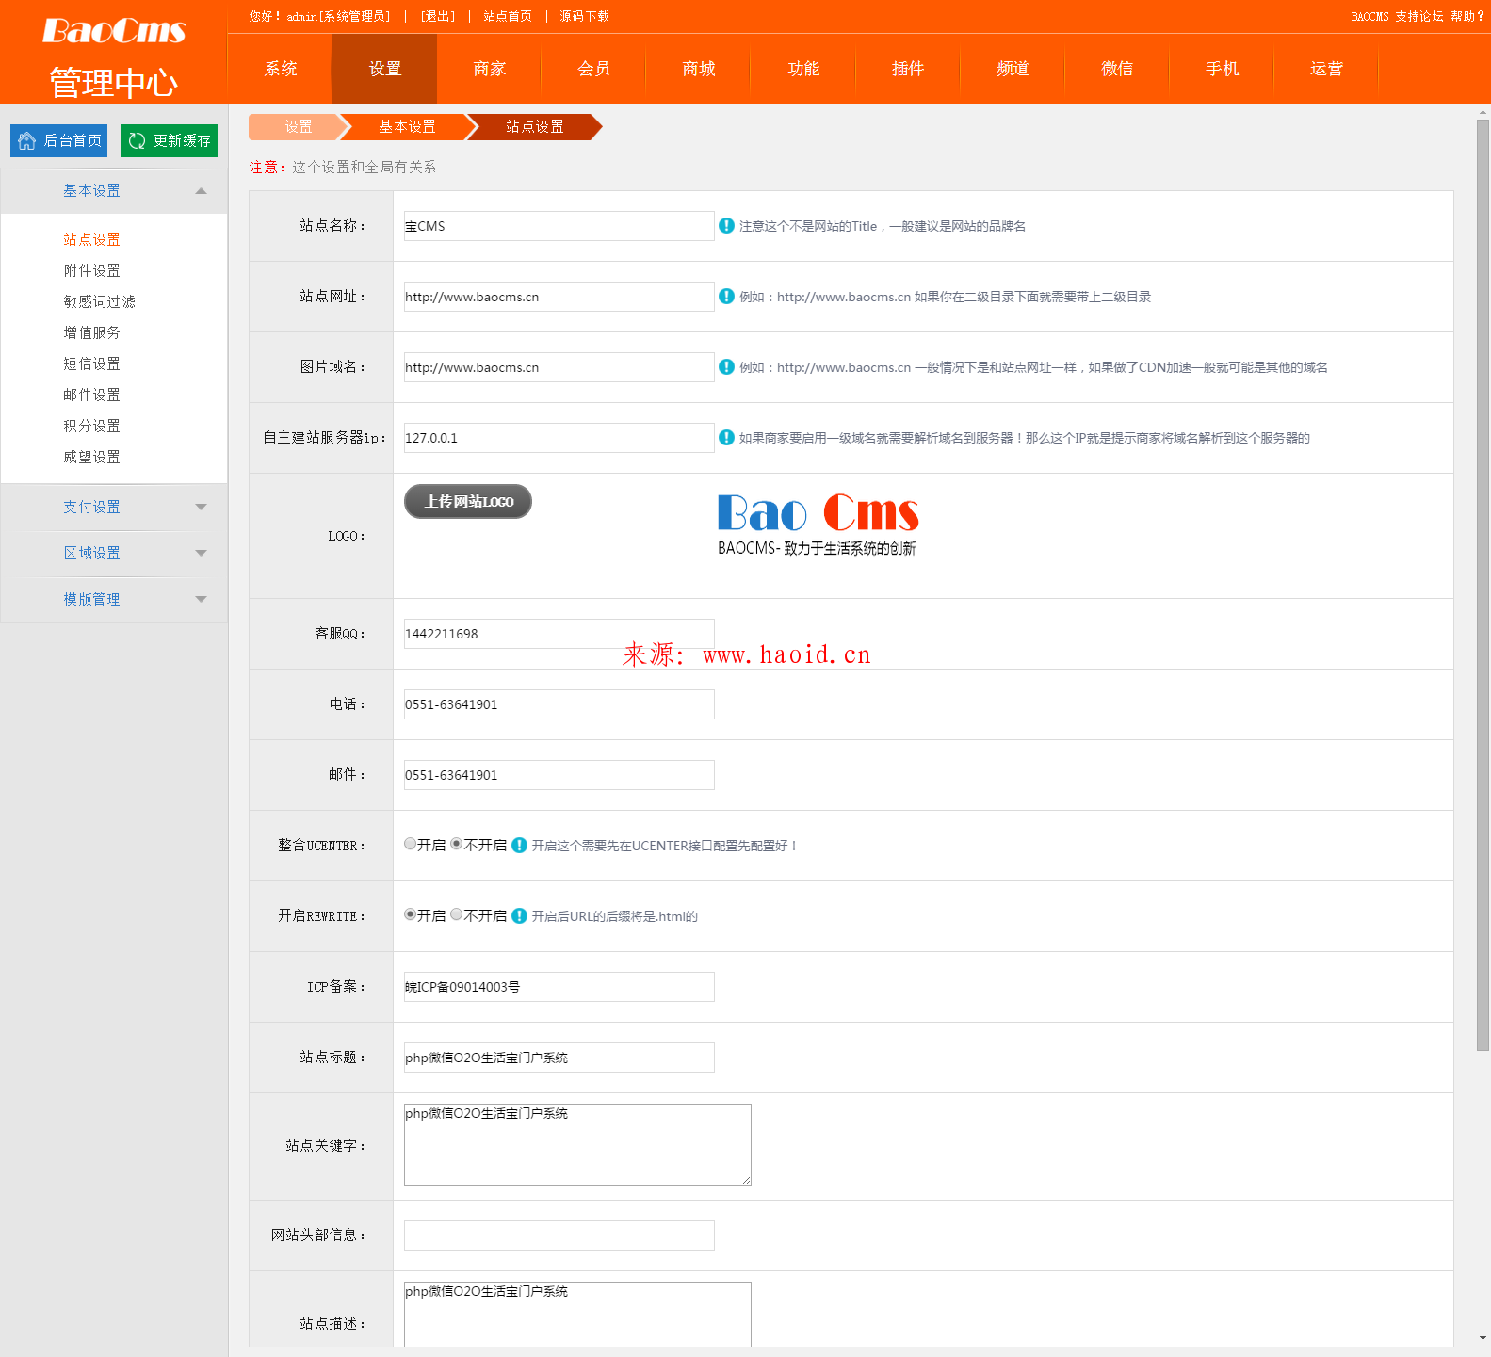Click the info icon beside 图片域名 hint
Screen dimensions: 1491x1357
pyautogui.click(x=726, y=366)
